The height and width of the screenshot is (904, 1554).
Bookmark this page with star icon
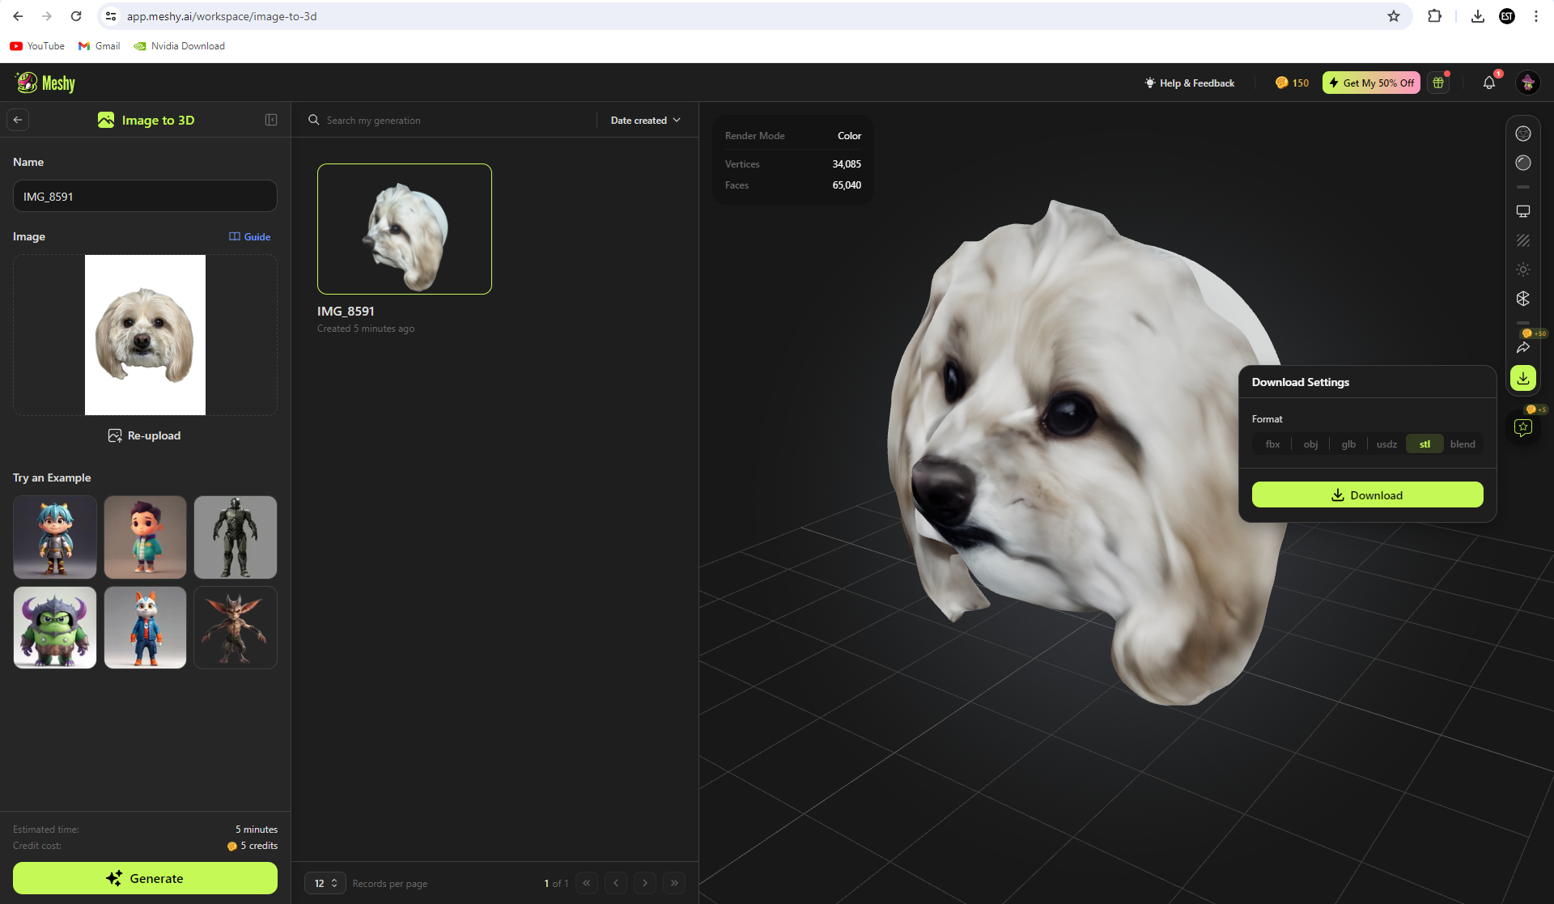(1394, 16)
